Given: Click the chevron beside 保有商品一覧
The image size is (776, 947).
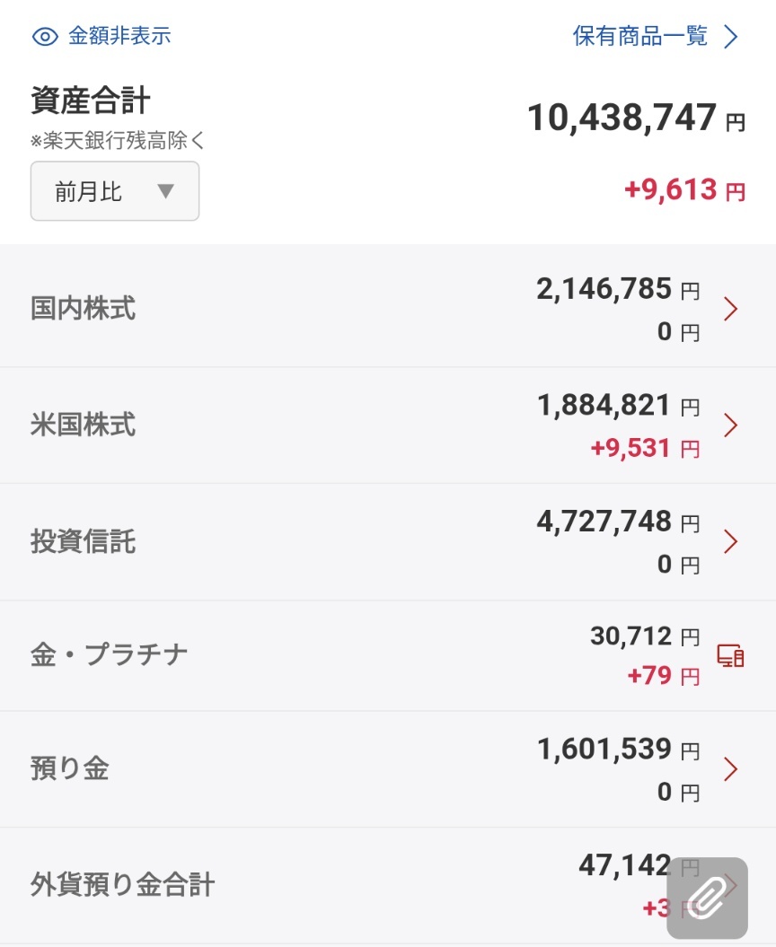Looking at the screenshot, I should tap(731, 37).
